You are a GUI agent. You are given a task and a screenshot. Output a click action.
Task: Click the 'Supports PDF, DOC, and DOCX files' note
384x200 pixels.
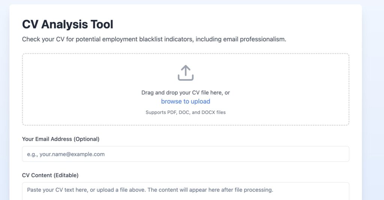[x=186, y=112]
